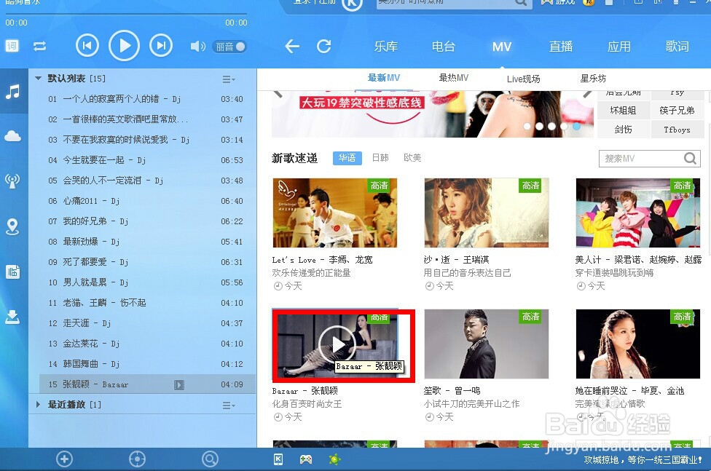Refresh the current page
The width and height of the screenshot is (711, 471).
[323, 47]
